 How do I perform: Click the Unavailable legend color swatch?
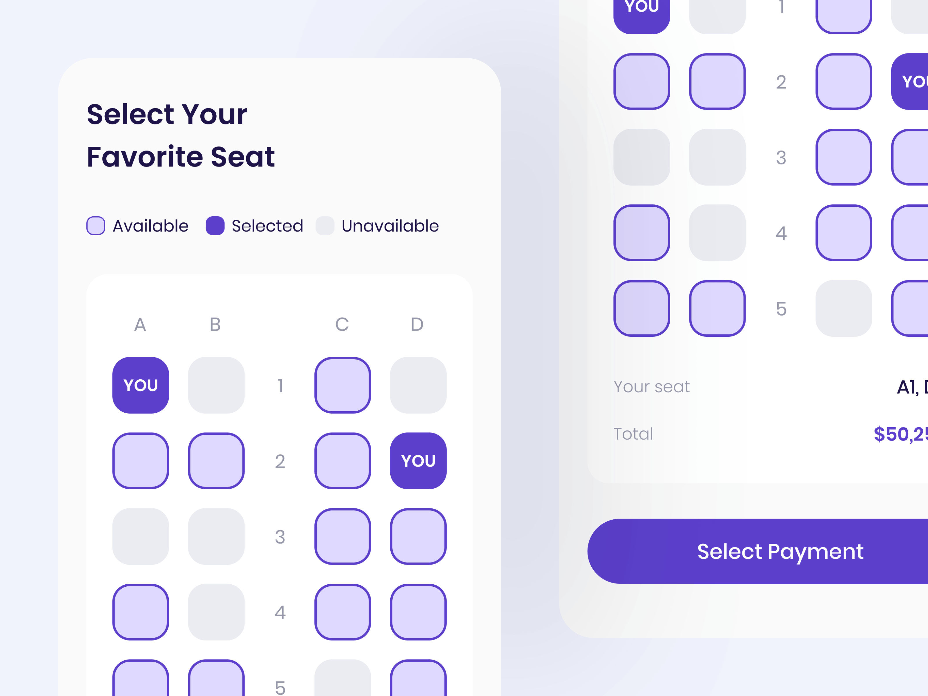pos(325,226)
